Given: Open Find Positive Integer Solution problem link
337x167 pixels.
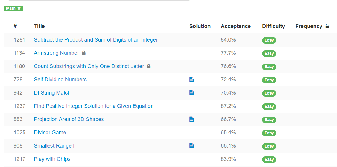Looking at the screenshot, I should point(94,106).
